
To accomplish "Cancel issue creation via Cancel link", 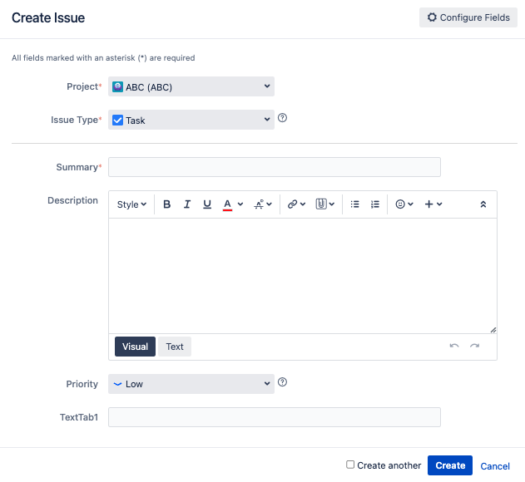I will point(495,466).
